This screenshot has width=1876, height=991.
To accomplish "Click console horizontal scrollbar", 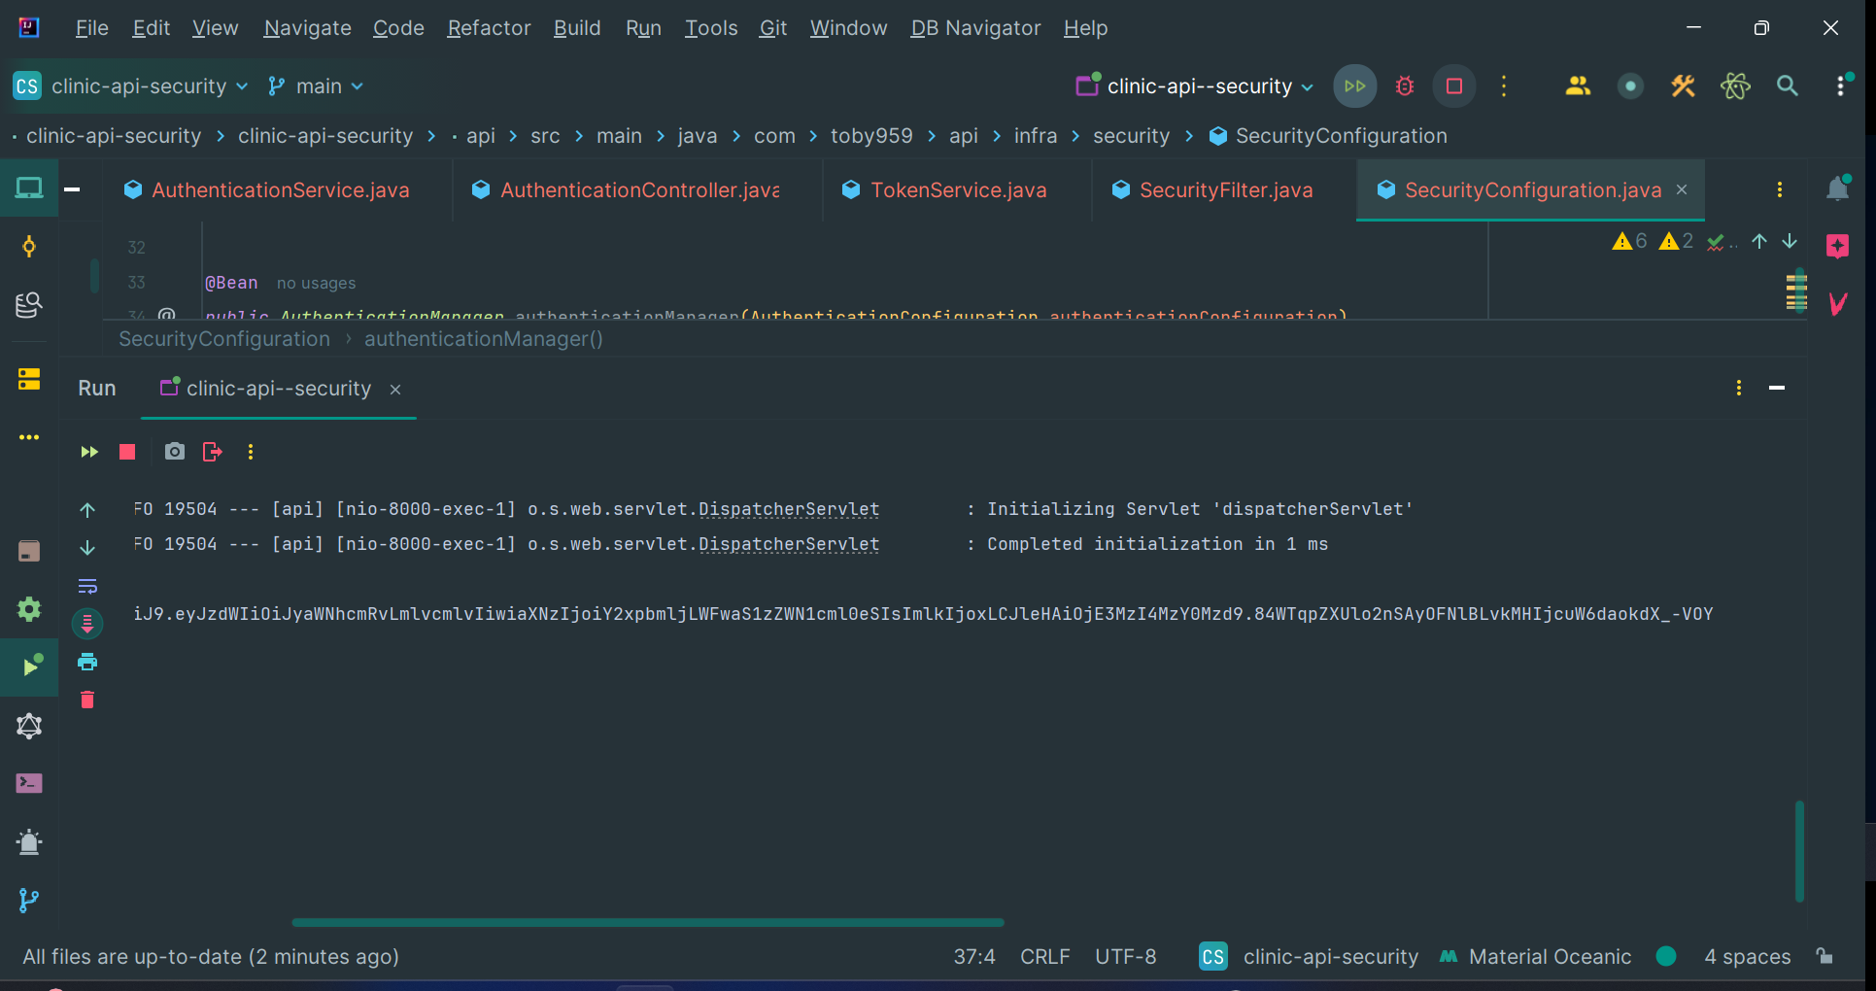I will pos(648,922).
